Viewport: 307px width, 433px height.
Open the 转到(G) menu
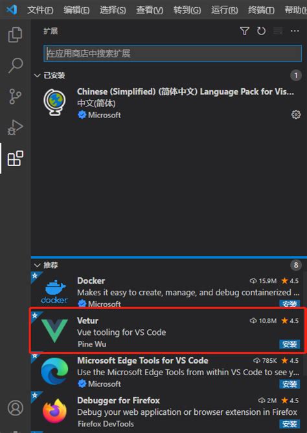[187, 10]
